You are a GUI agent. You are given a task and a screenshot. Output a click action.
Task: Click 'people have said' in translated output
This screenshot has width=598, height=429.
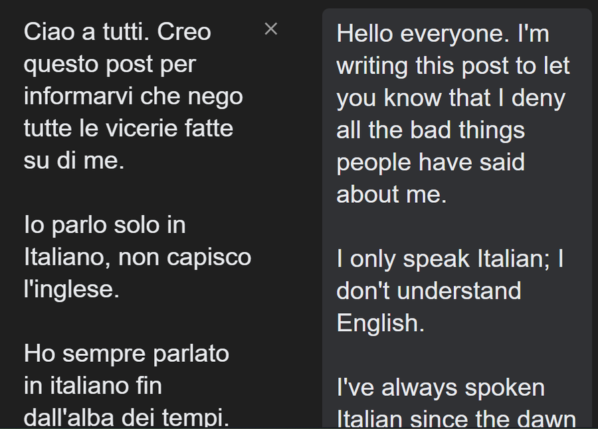point(431,162)
